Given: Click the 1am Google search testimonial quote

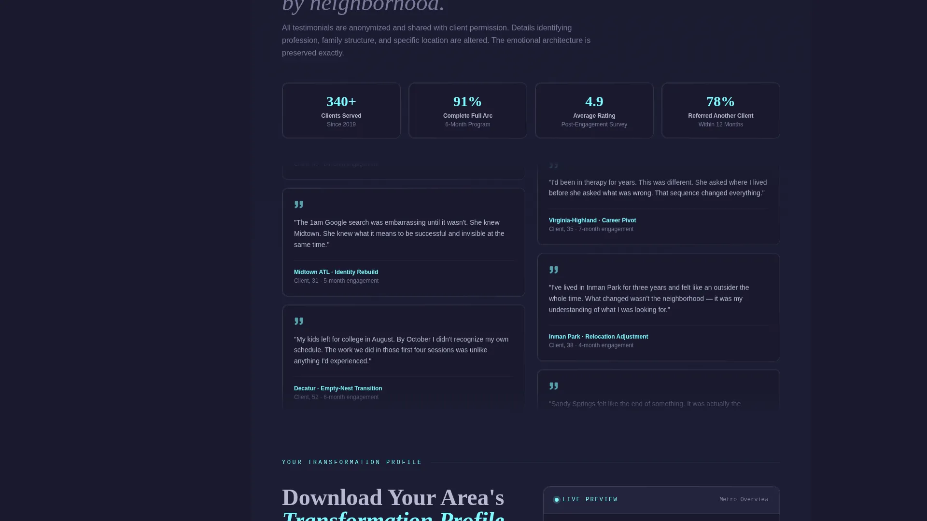Looking at the screenshot, I should point(399,233).
